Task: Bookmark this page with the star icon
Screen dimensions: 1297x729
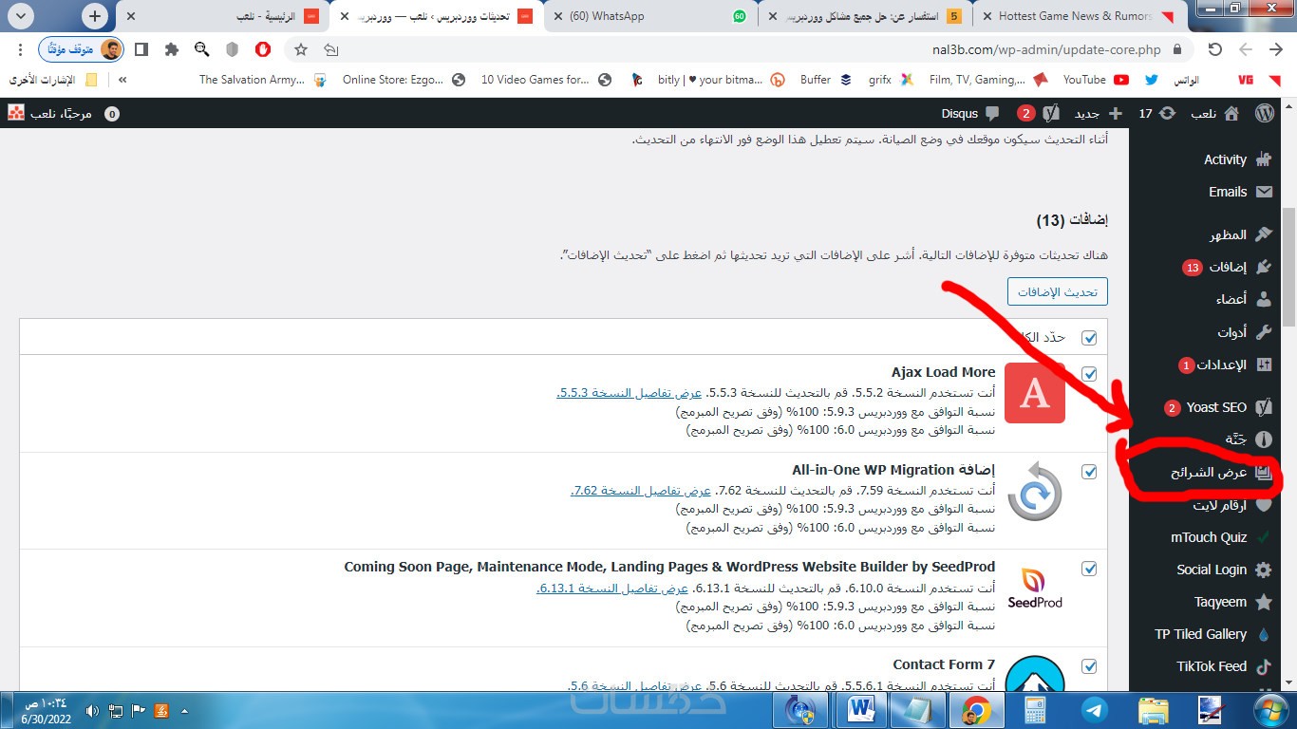Action: click(x=301, y=49)
